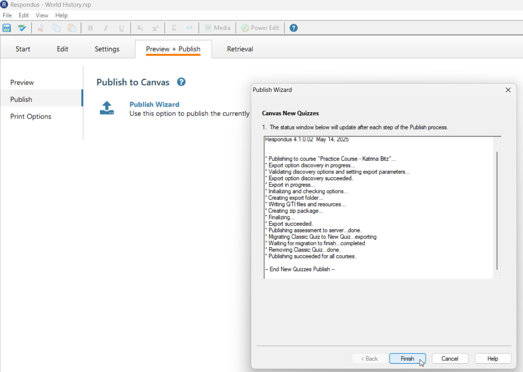Viewport: 523px width, 372px height.
Task: Select Print Options in the sidebar
Action: point(31,116)
